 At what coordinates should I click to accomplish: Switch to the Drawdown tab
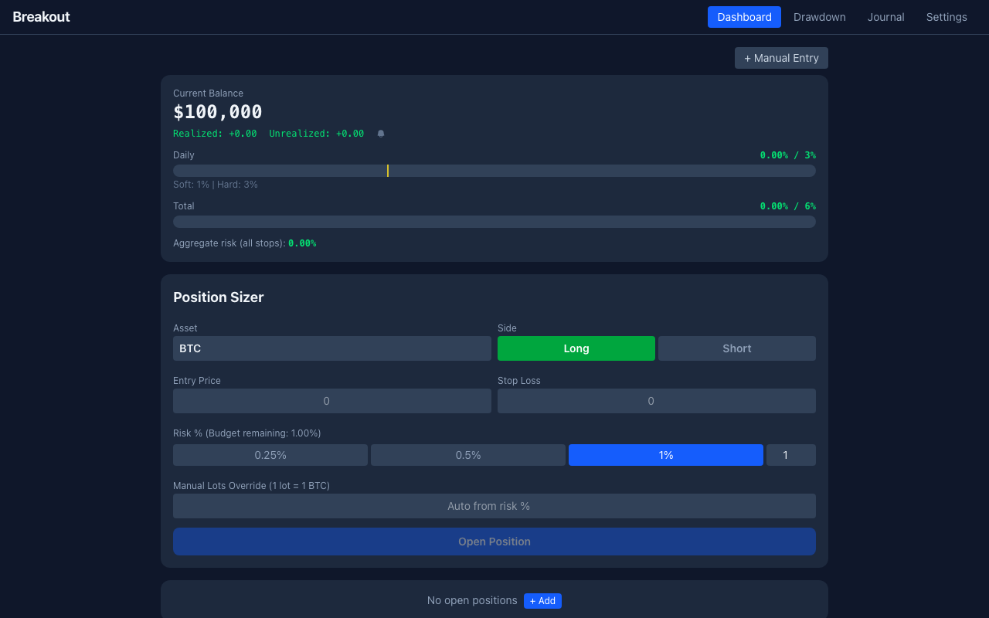click(x=819, y=17)
